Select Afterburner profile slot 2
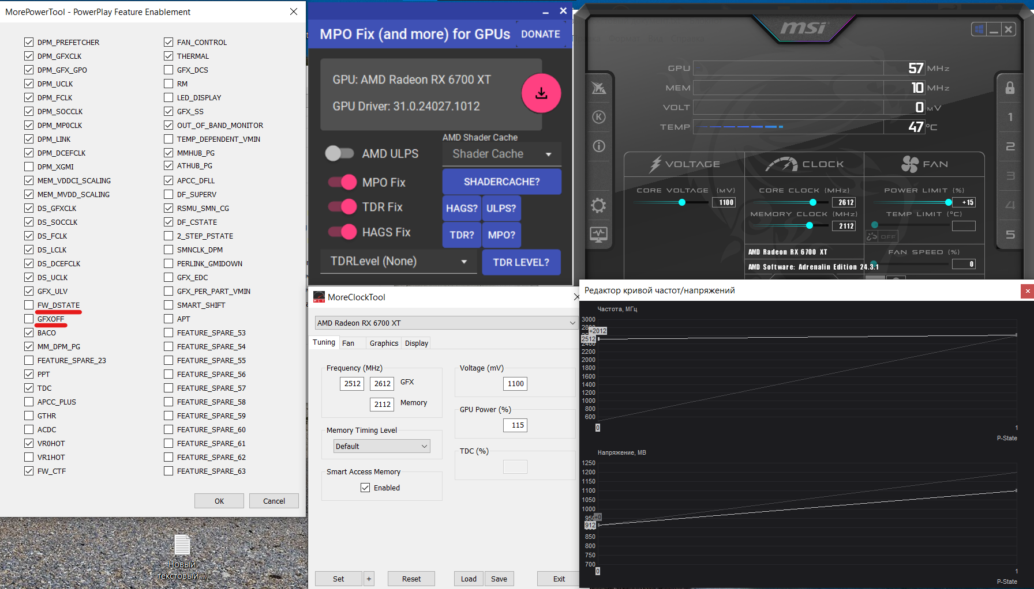This screenshot has height=589, width=1034. (x=1010, y=146)
